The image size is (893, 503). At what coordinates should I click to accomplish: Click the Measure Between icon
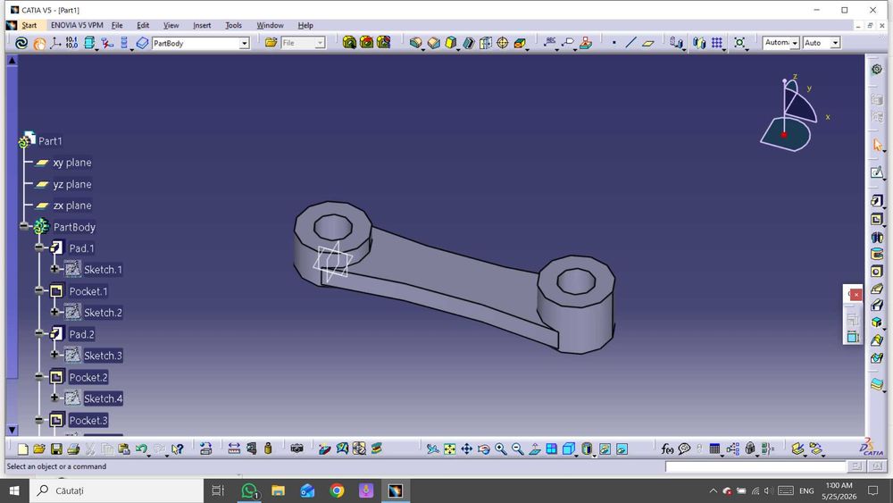pos(234,449)
